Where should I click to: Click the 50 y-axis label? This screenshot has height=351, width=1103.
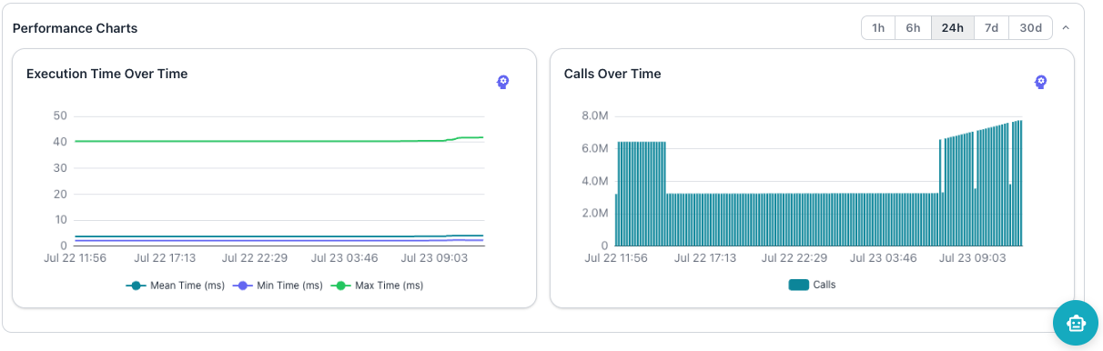pos(61,115)
